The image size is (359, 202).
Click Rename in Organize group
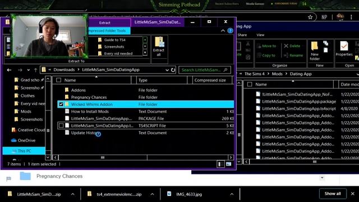[x=293, y=56]
